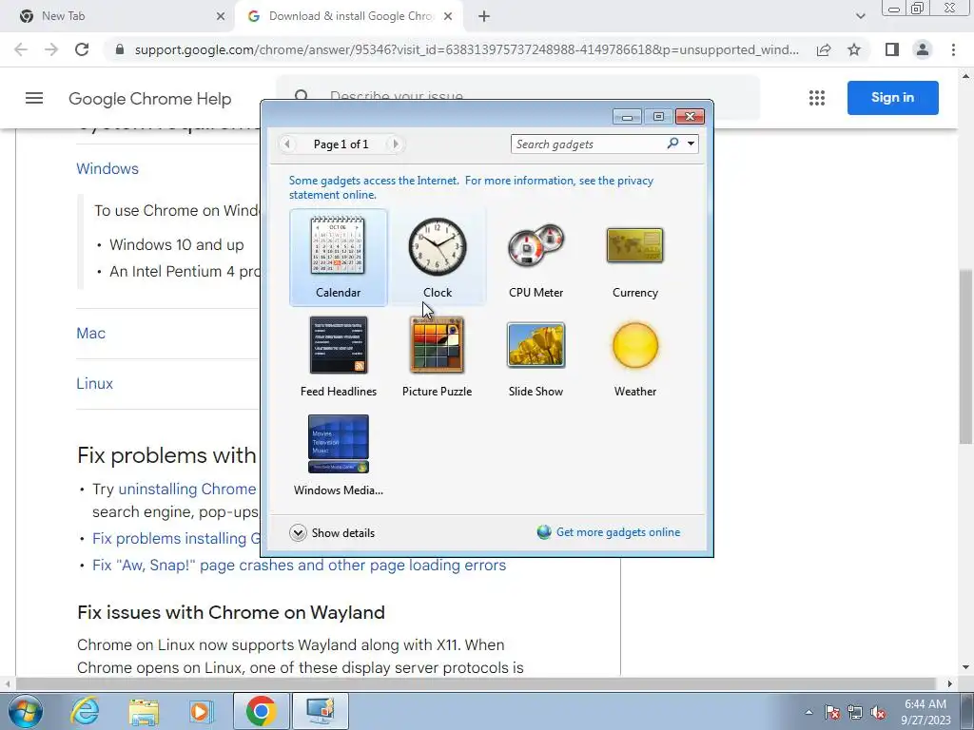Select the Feed Headlines gadget
This screenshot has height=730, width=974.
pyautogui.click(x=338, y=357)
